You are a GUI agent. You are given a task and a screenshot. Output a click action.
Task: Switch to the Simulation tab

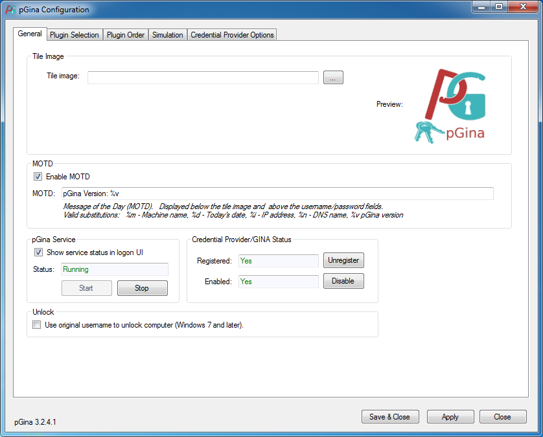(x=168, y=35)
